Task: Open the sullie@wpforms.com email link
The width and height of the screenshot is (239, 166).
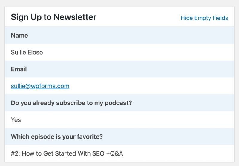Action: 40,86
